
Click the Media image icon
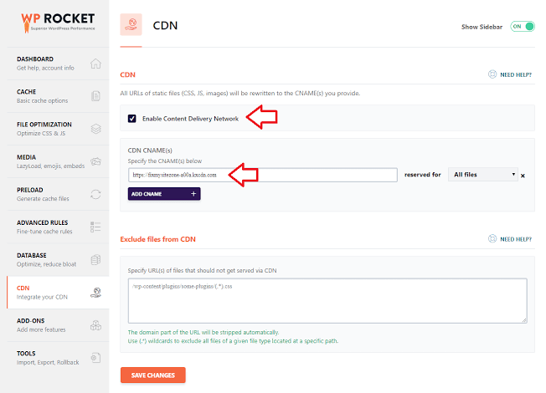coord(95,161)
